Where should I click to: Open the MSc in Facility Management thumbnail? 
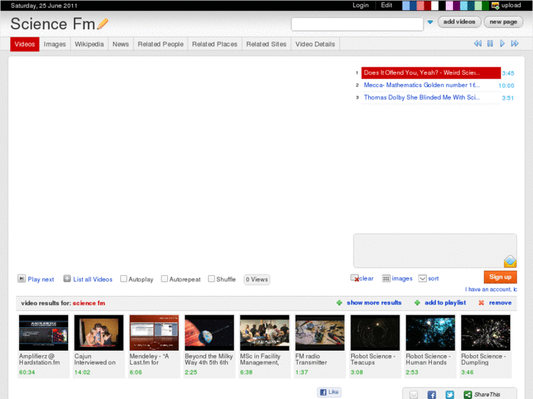265,332
